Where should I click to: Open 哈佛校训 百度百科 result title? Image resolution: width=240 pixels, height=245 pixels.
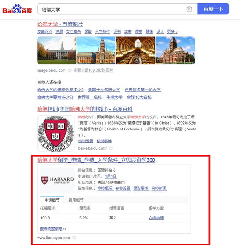[x=85, y=109]
